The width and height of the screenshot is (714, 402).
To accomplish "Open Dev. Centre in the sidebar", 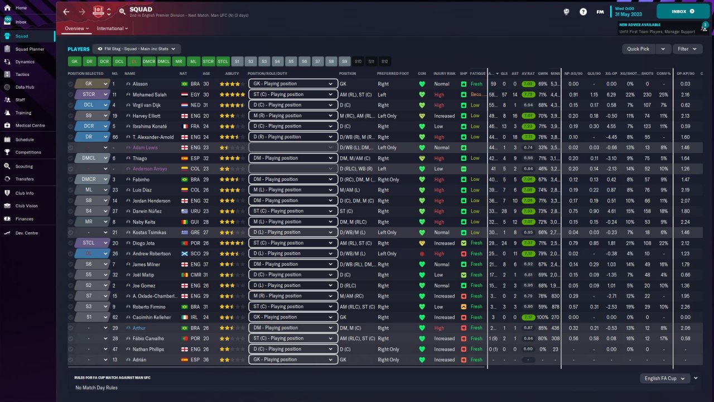I will coord(27,233).
